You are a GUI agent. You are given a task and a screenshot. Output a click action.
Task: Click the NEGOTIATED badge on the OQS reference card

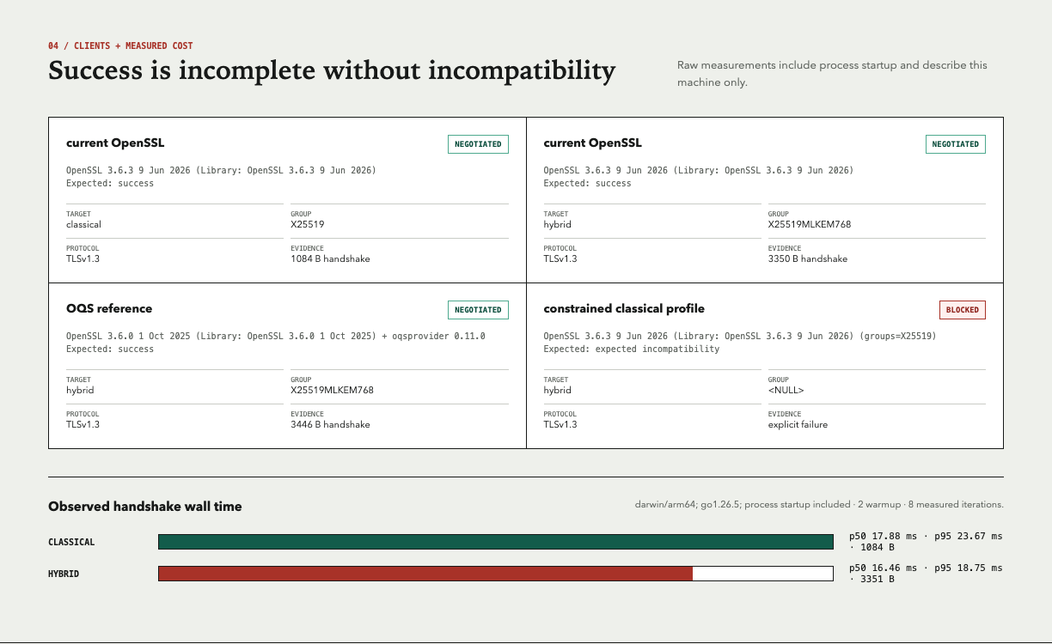click(478, 309)
